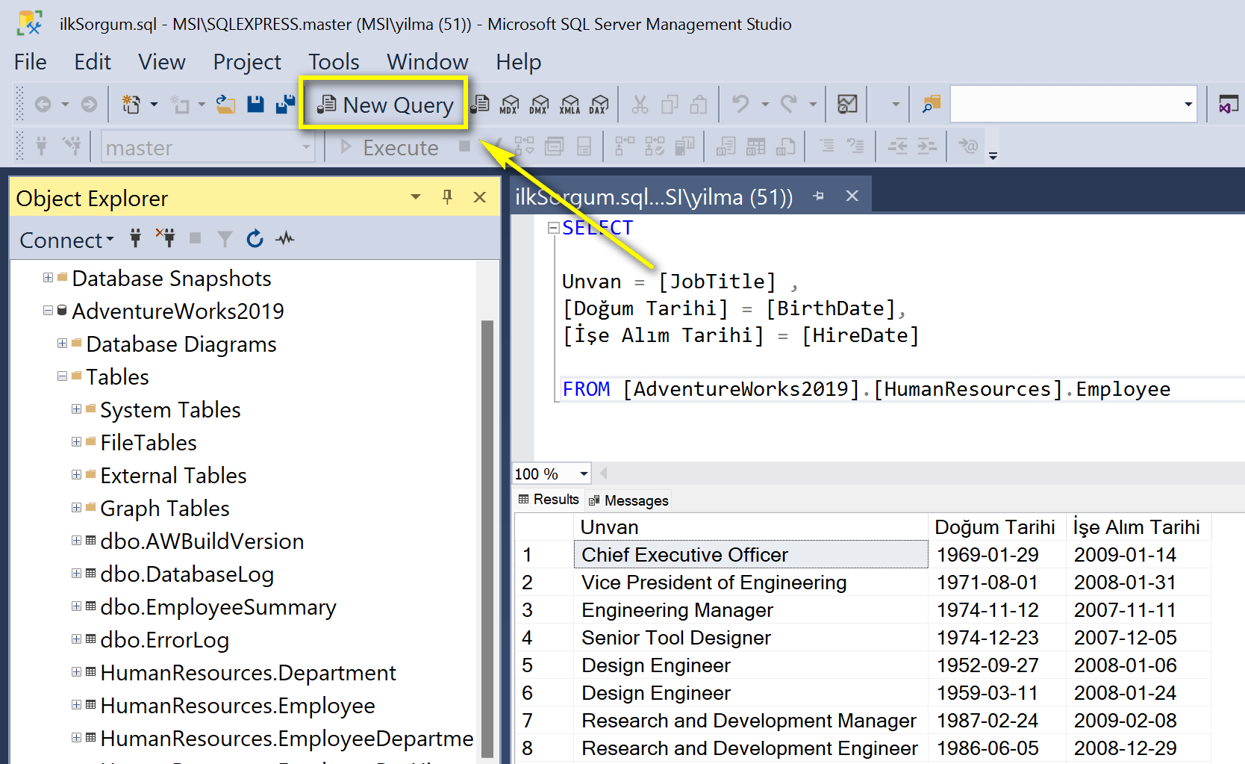The height and width of the screenshot is (764, 1245).
Task: Expand the Database Diagrams node
Action: click(x=62, y=344)
